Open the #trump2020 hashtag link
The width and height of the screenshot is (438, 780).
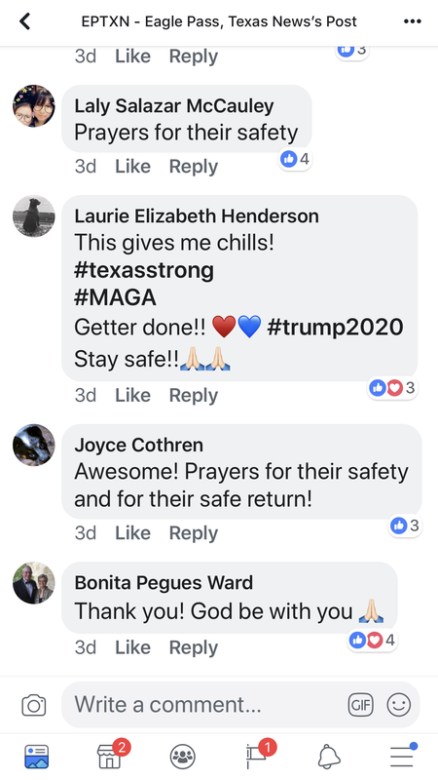[335, 328]
